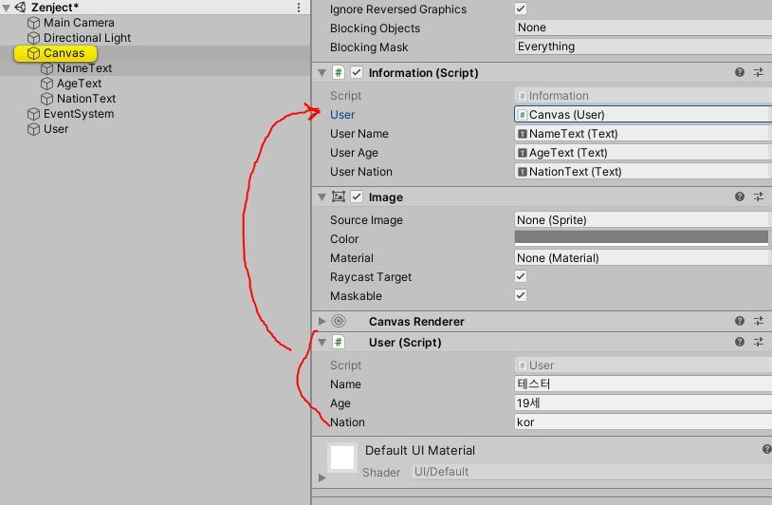Open presets for User (Script) component

pos(759,342)
